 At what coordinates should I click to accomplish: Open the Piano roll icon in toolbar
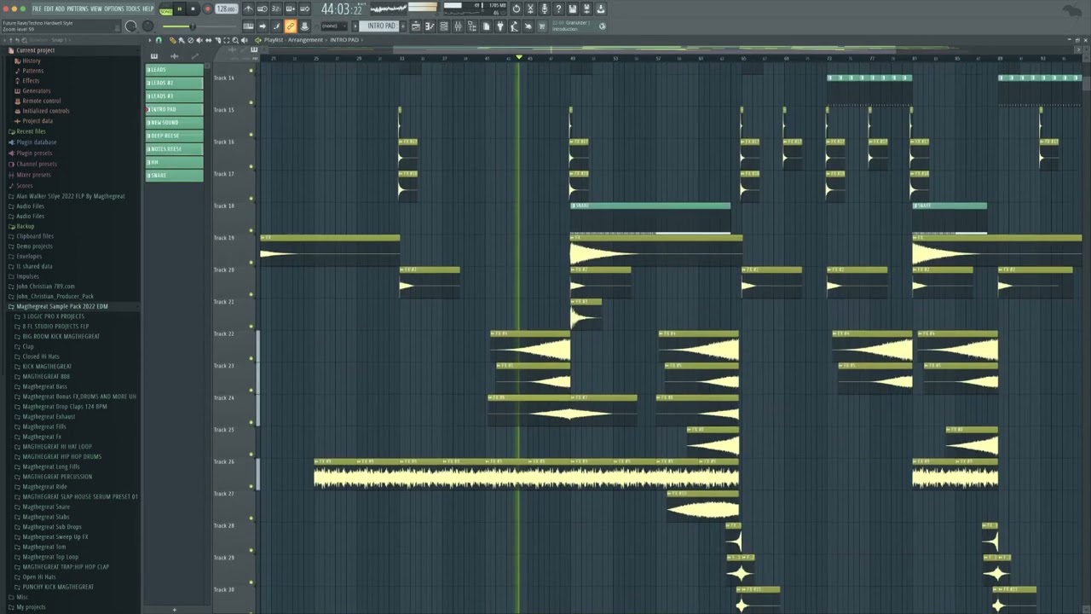coord(430,26)
